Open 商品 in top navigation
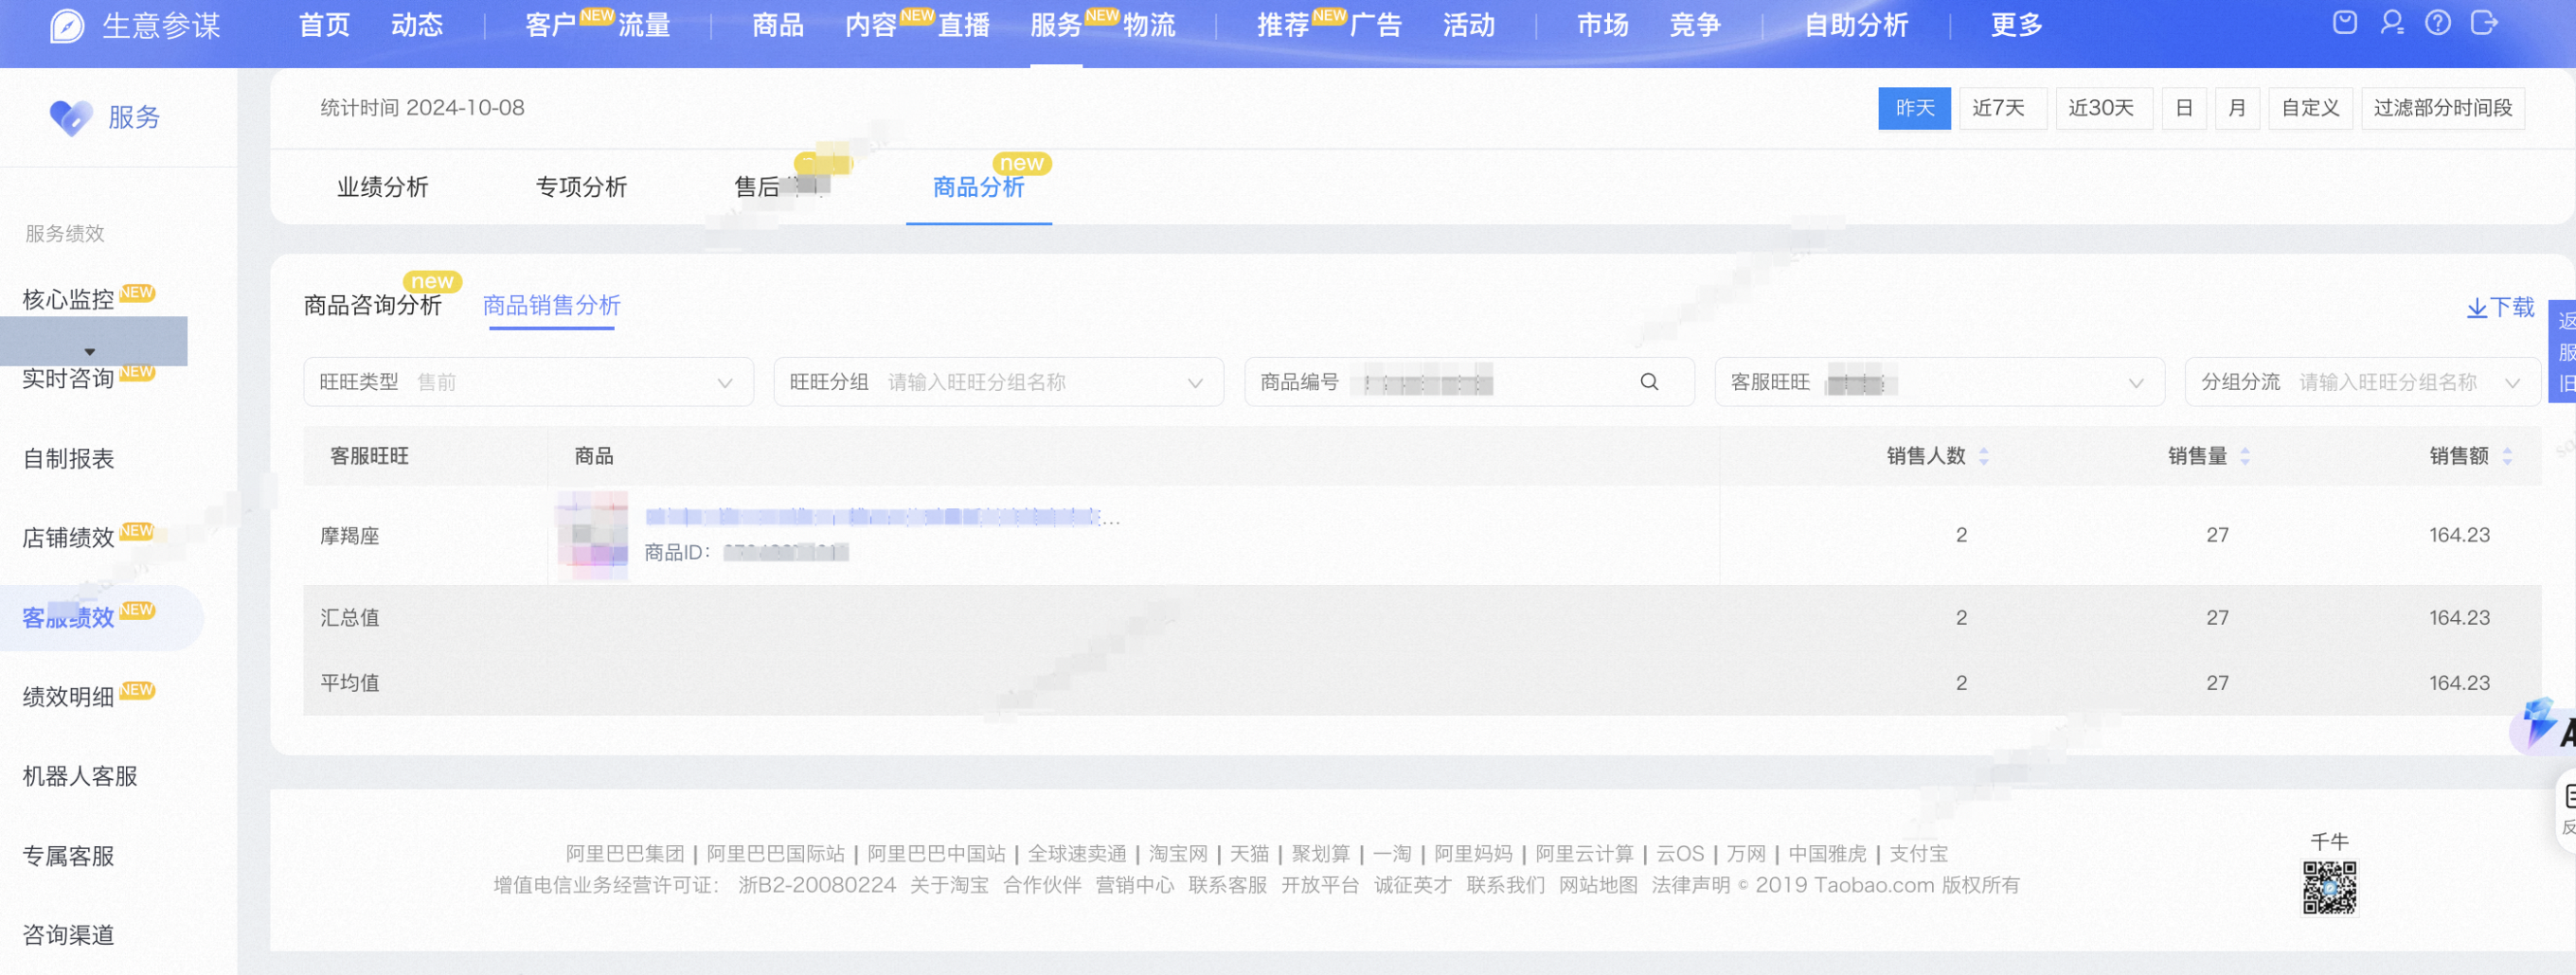This screenshot has height=975, width=2576. pos(778,25)
